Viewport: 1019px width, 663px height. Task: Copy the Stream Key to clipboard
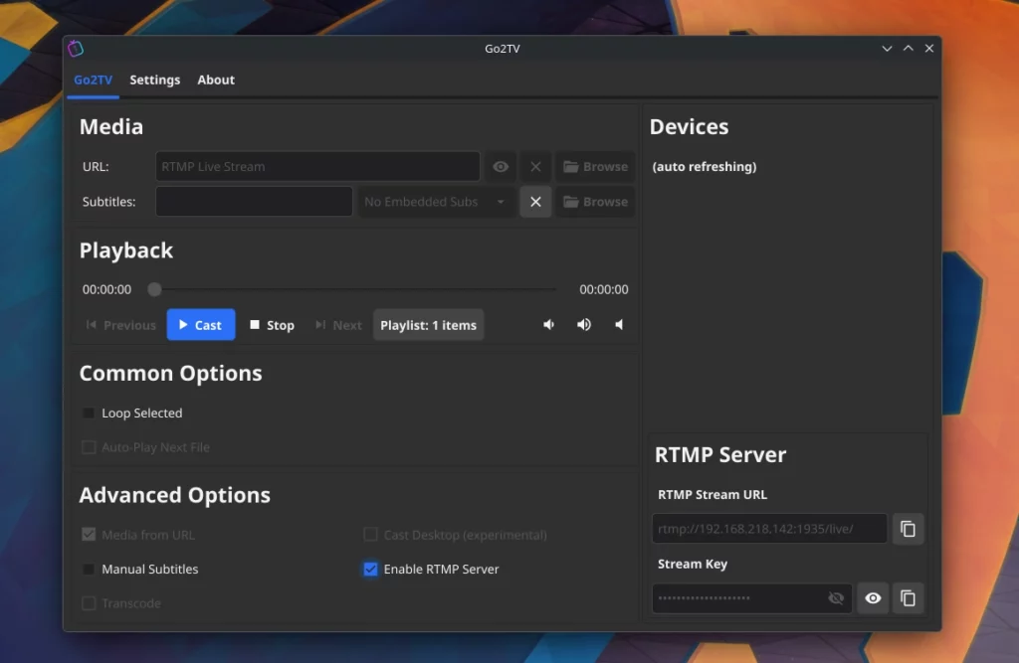[x=908, y=598]
